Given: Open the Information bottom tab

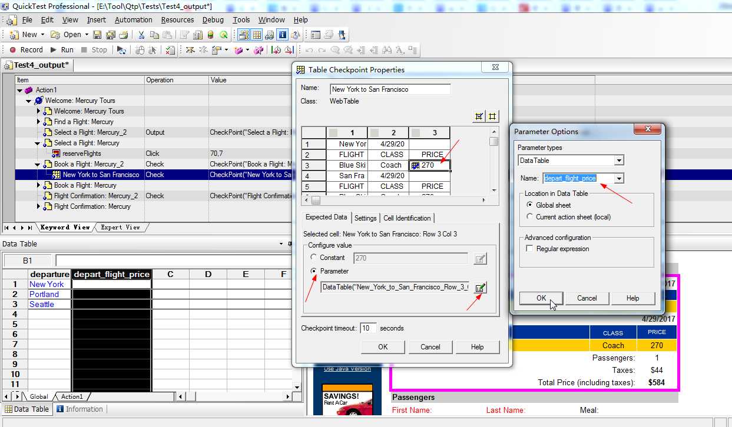Looking at the screenshot, I should coord(80,409).
